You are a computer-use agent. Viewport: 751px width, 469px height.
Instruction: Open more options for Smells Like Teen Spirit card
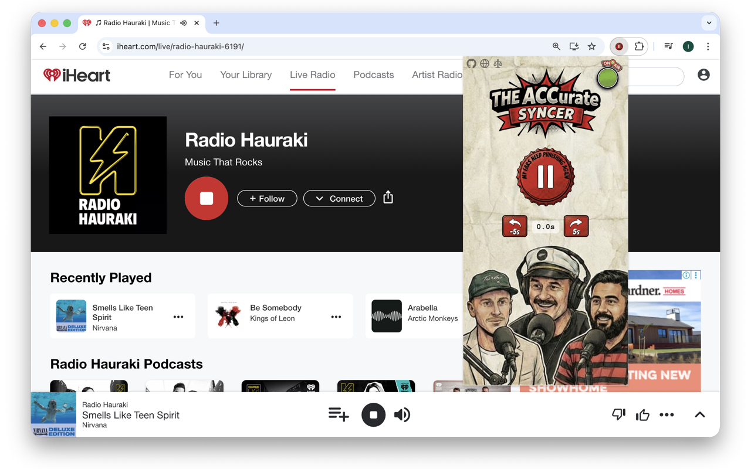[178, 317]
